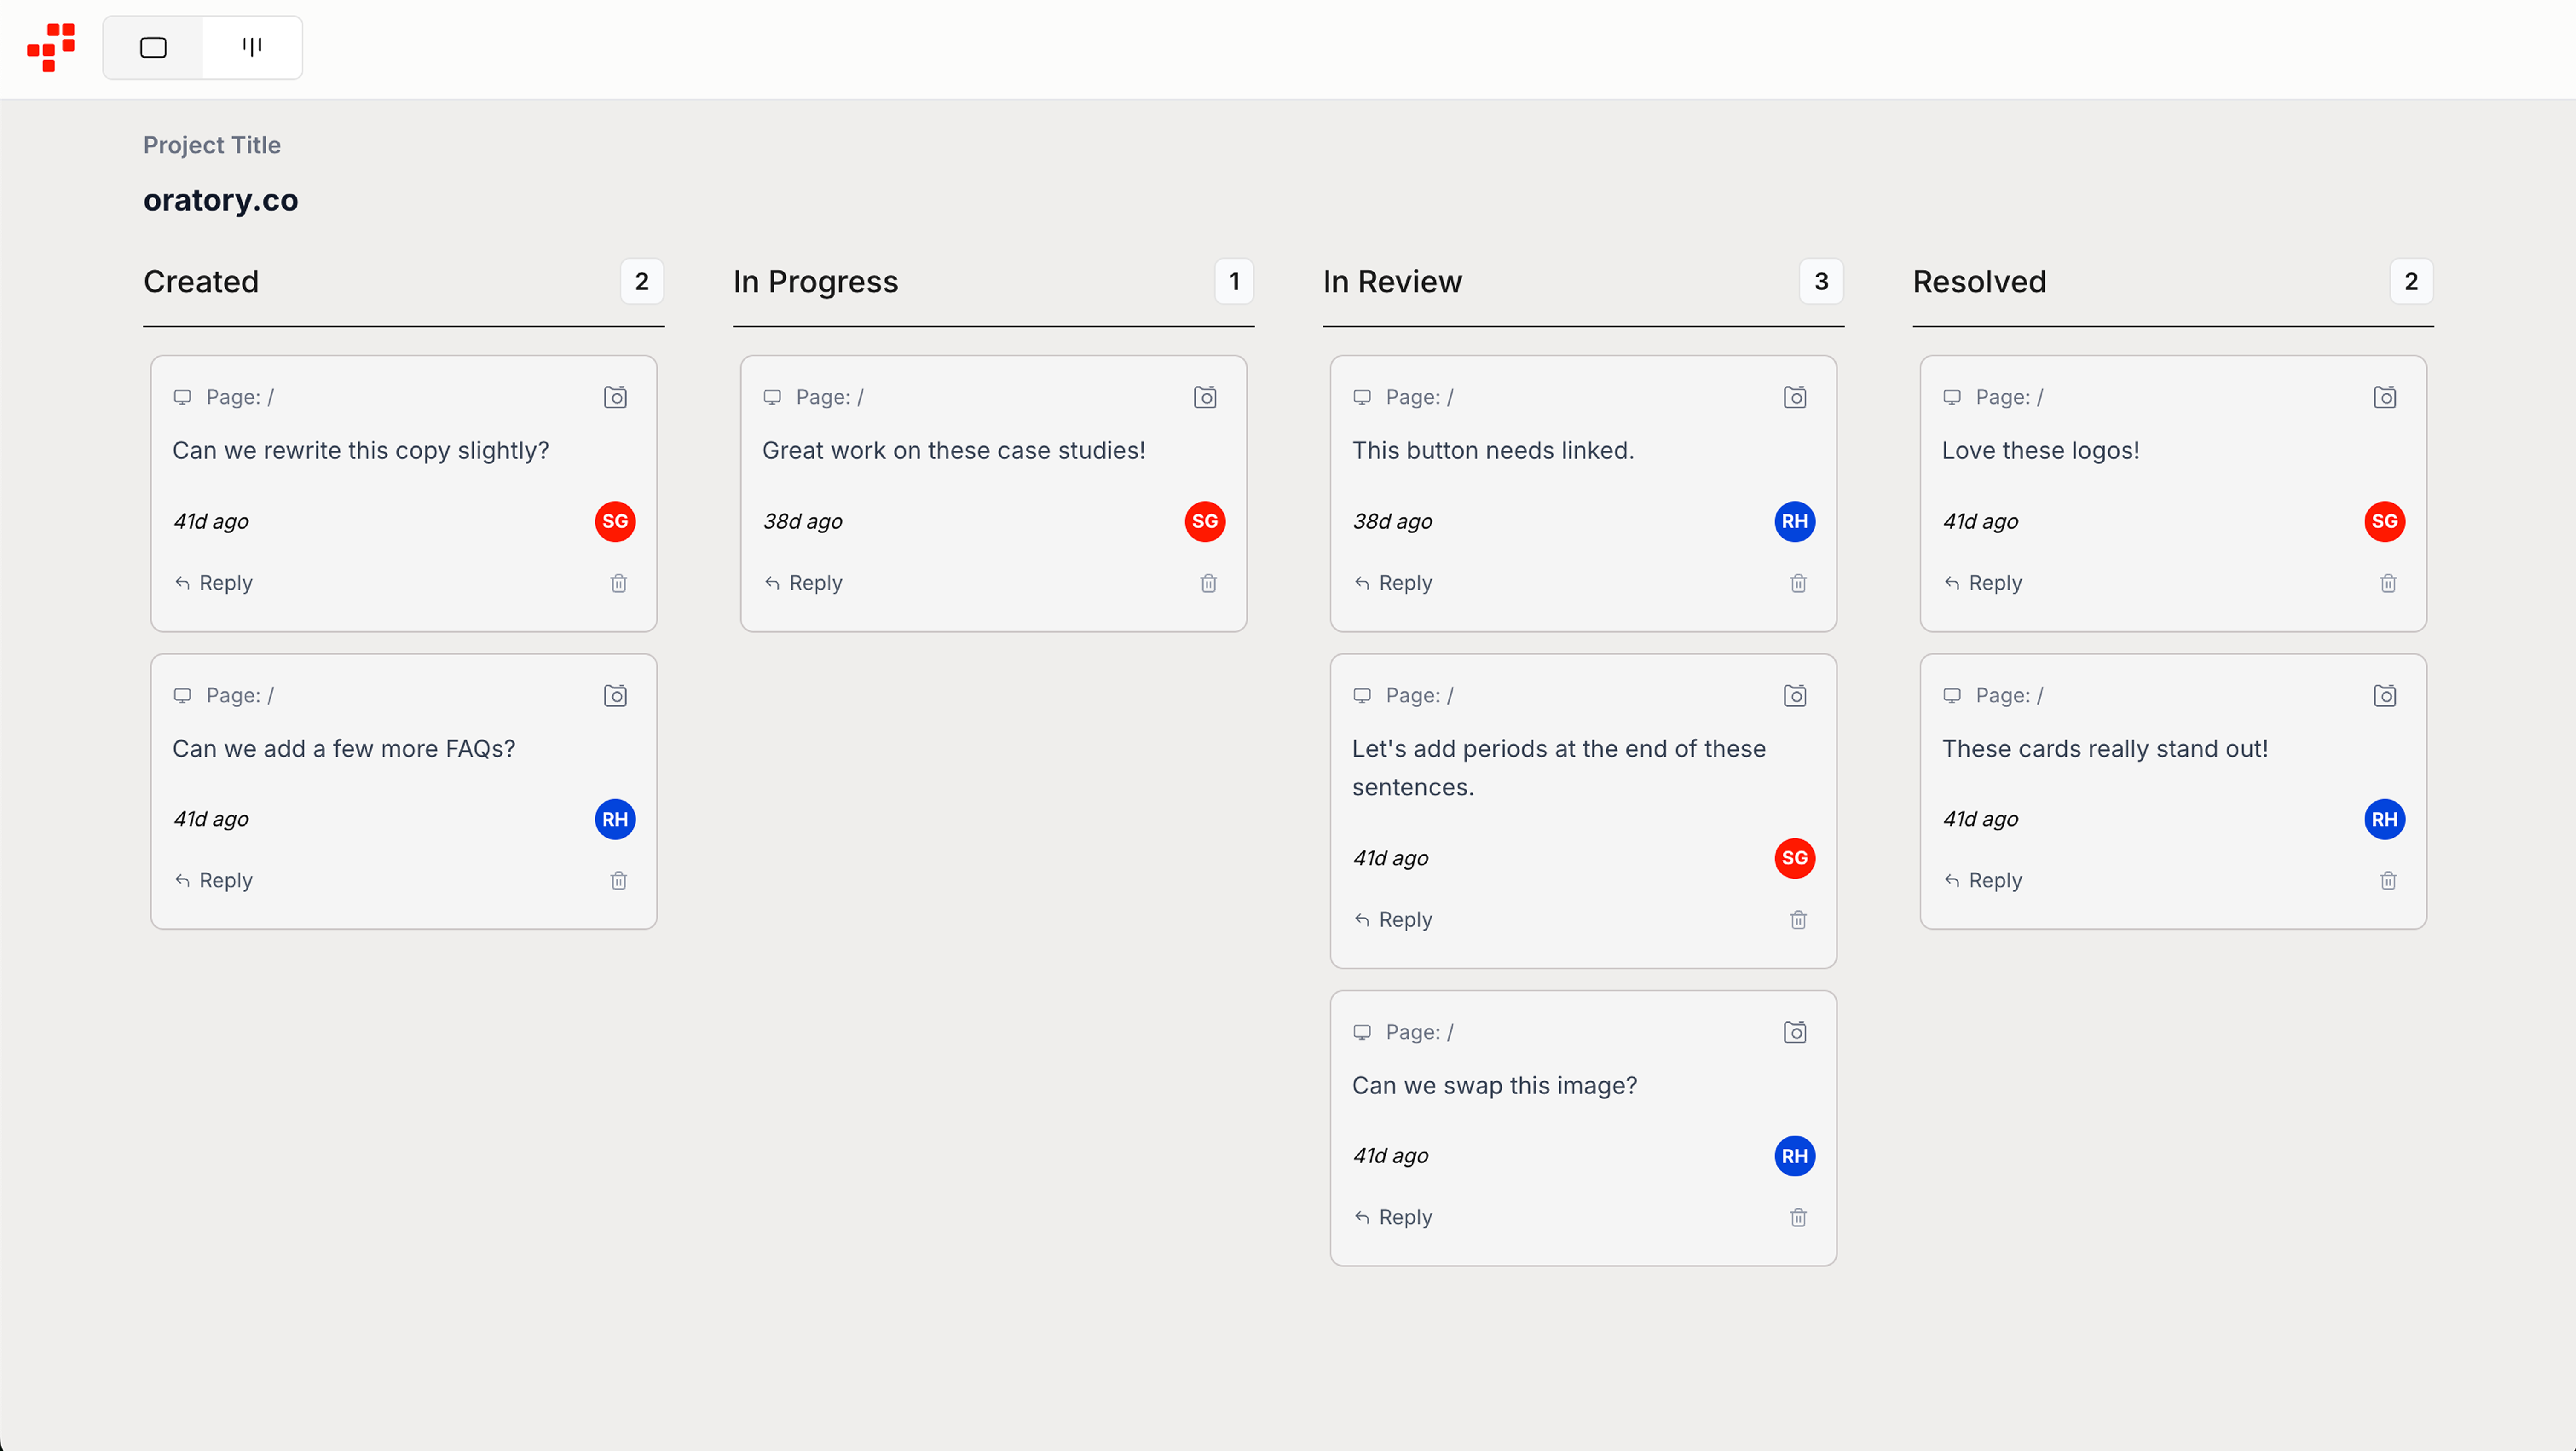
Task: Click the oratory.co project title
Action: click(x=221, y=200)
